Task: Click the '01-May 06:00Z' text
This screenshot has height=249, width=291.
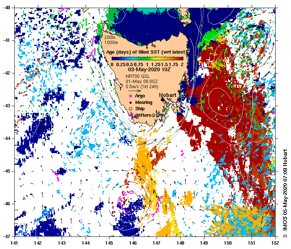Action: click(x=141, y=82)
